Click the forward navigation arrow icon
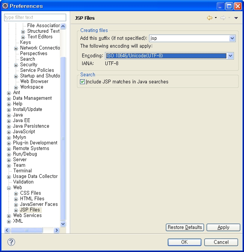 tap(223, 18)
